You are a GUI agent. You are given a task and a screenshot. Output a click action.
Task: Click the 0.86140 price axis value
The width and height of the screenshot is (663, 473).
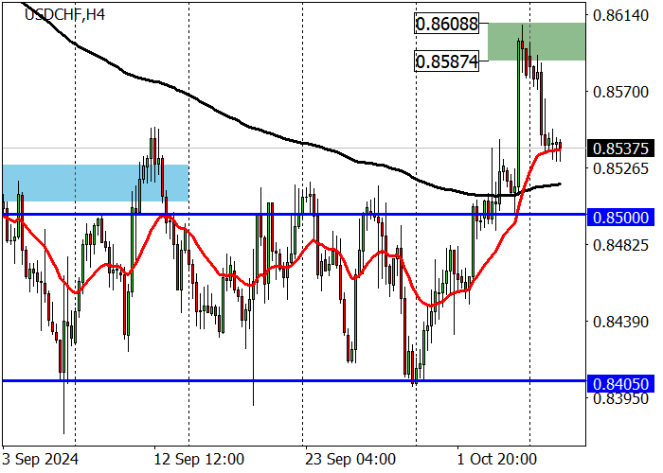click(x=620, y=16)
